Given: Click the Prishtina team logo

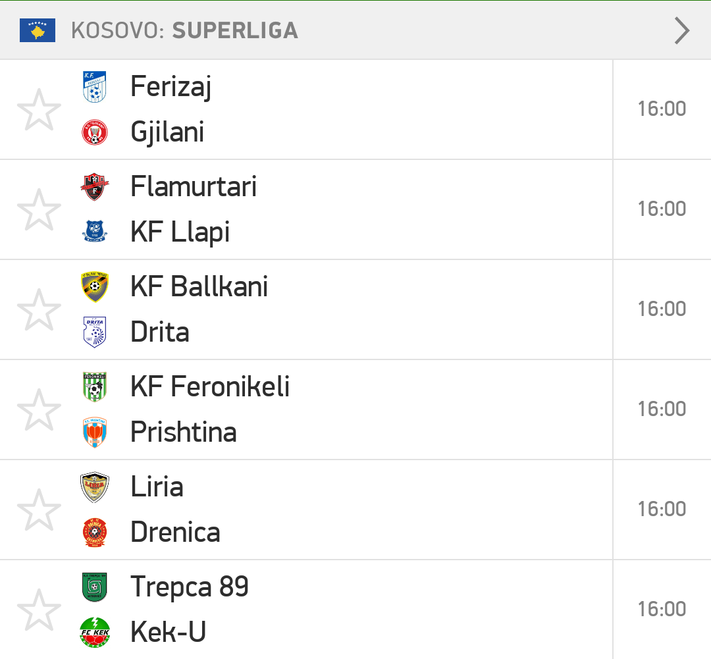Looking at the screenshot, I should pyautogui.click(x=94, y=433).
